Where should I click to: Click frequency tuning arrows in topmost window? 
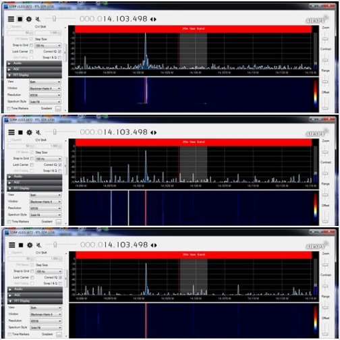(x=153, y=20)
